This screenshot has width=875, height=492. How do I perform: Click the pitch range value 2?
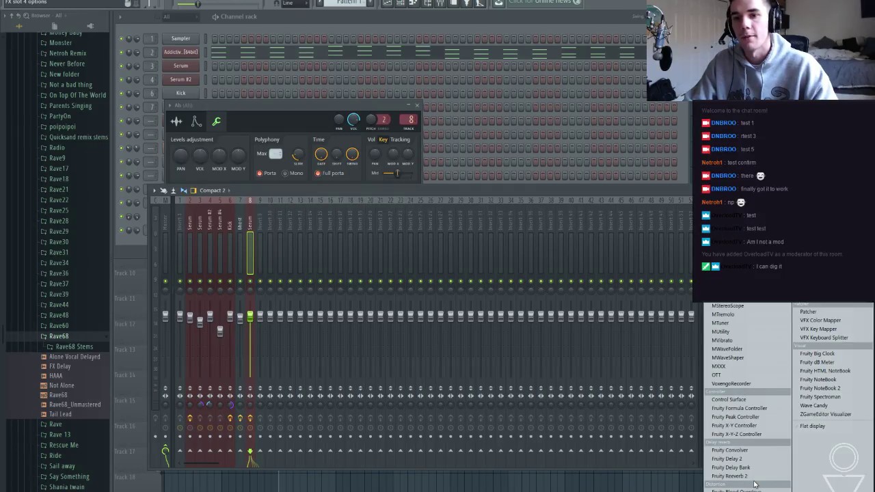(x=383, y=120)
